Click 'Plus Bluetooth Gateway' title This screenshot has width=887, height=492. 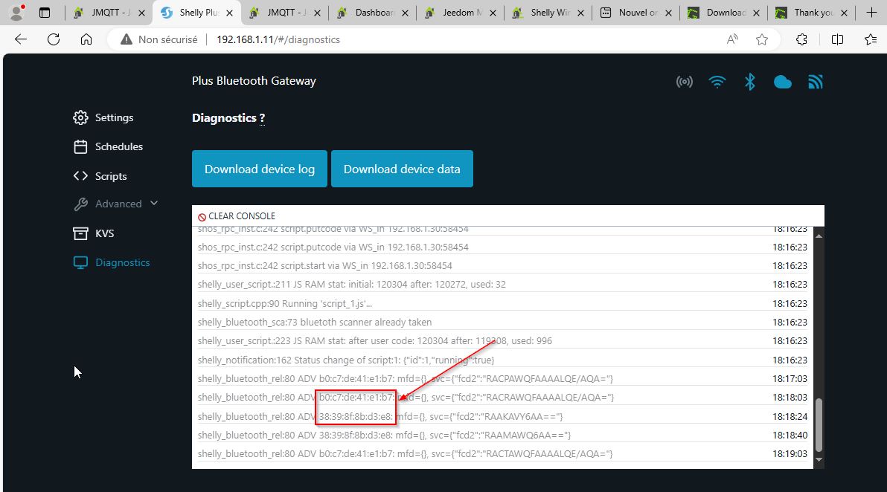[254, 81]
